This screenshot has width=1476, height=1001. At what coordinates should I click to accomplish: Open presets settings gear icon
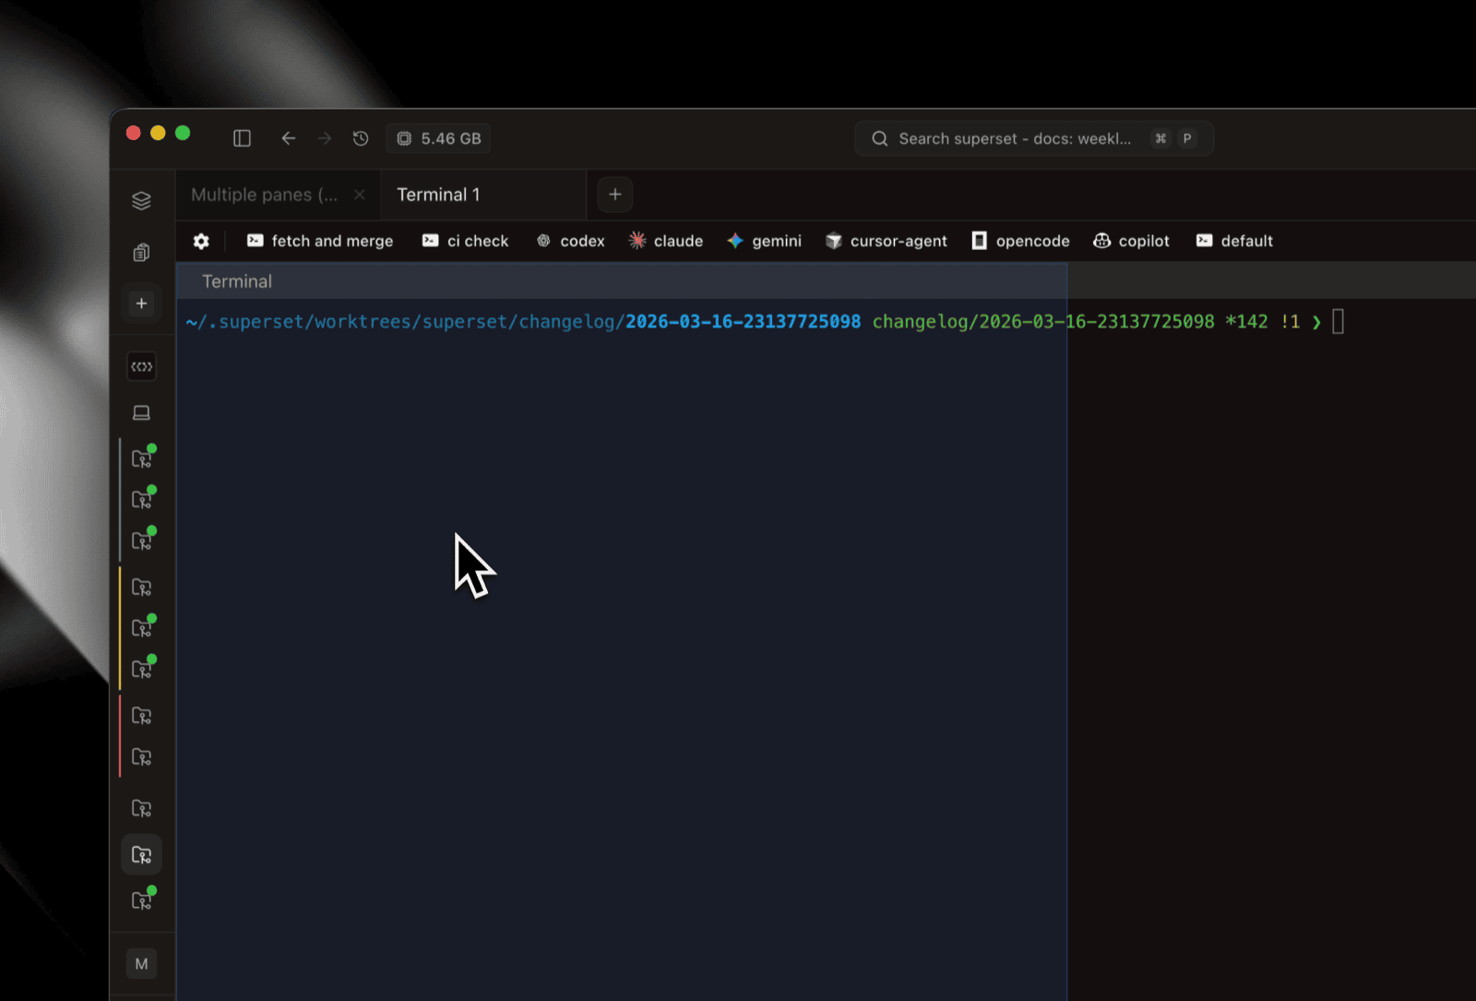coord(201,241)
